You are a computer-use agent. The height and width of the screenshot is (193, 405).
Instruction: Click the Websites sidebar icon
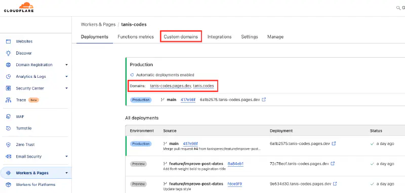(8, 41)
